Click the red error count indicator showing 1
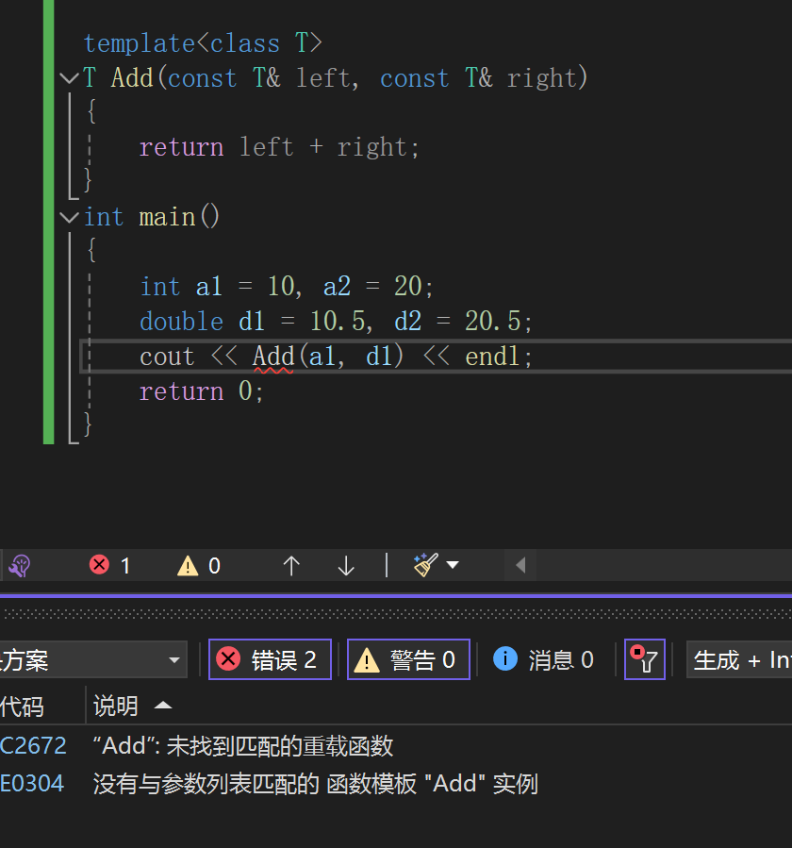Image resolution: width=792 pixels, height=848 pixels. coord(109,566)
